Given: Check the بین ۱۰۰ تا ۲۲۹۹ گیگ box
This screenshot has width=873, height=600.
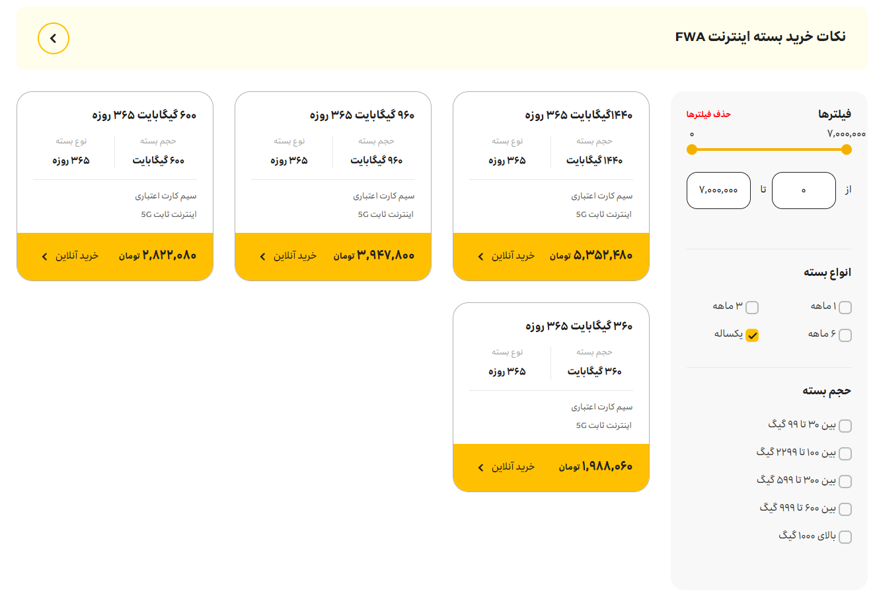Looking at the screenshot, I should click(x=845, y=454).
